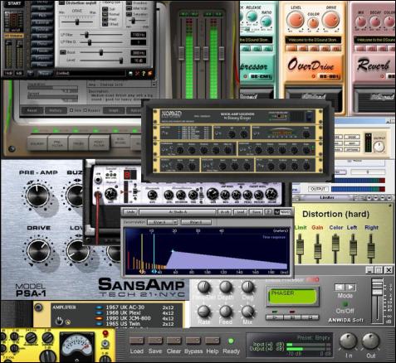Click the Mode next arrow button
The width and height of the screenshot is (396, 363).
pyautogui.click(x=350, y=288)
